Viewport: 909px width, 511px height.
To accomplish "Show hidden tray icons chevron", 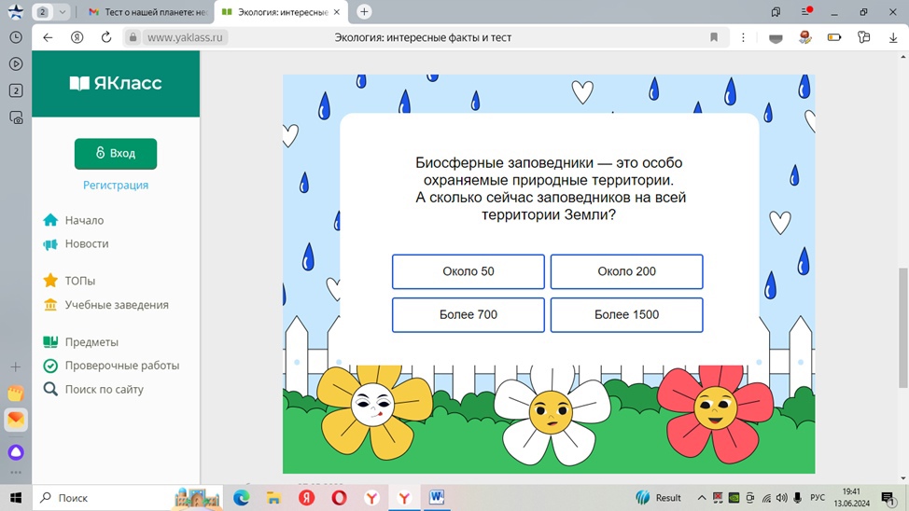I will coord(702,498).
